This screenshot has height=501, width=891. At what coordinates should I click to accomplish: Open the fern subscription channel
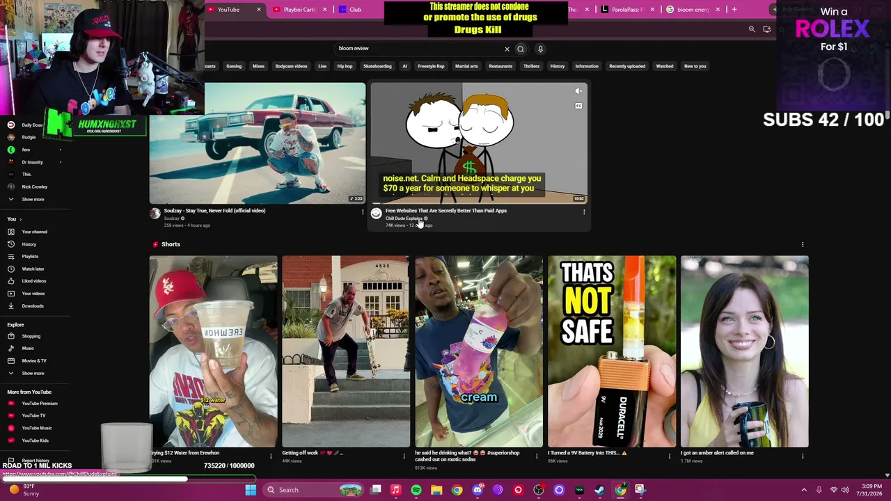point(26,150)
